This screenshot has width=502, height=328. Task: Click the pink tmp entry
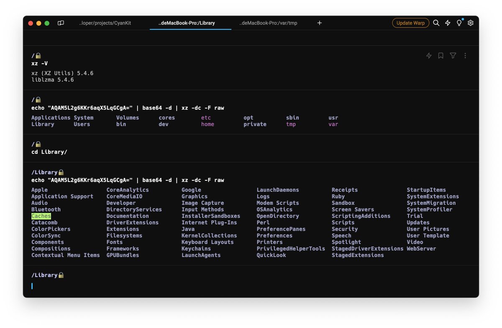tap(291, 124)
